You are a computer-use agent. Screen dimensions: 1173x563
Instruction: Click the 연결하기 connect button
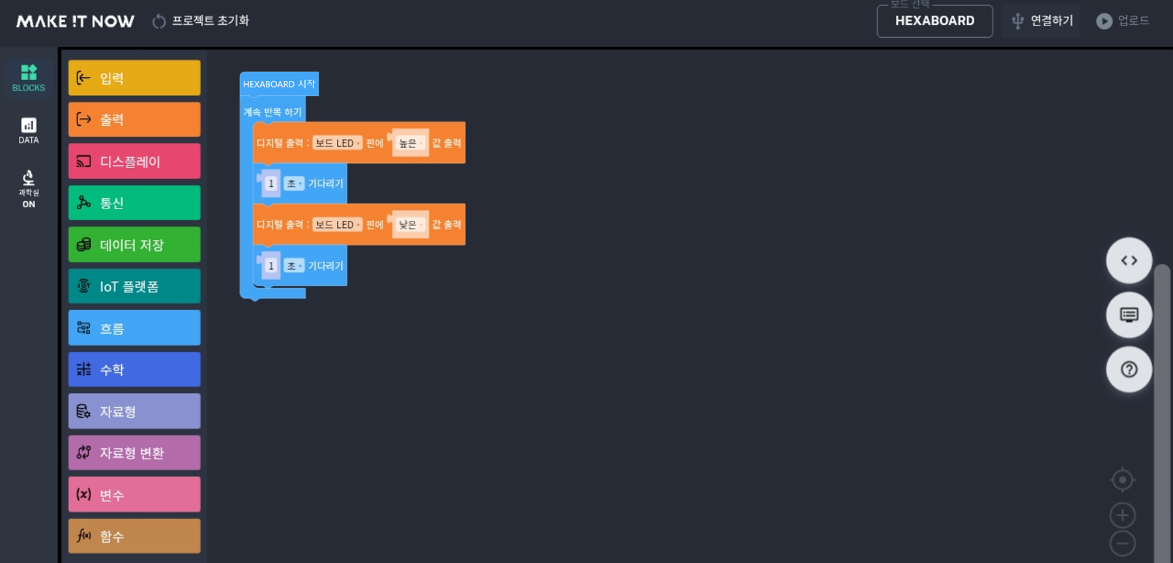click(x=1041, y=21)
